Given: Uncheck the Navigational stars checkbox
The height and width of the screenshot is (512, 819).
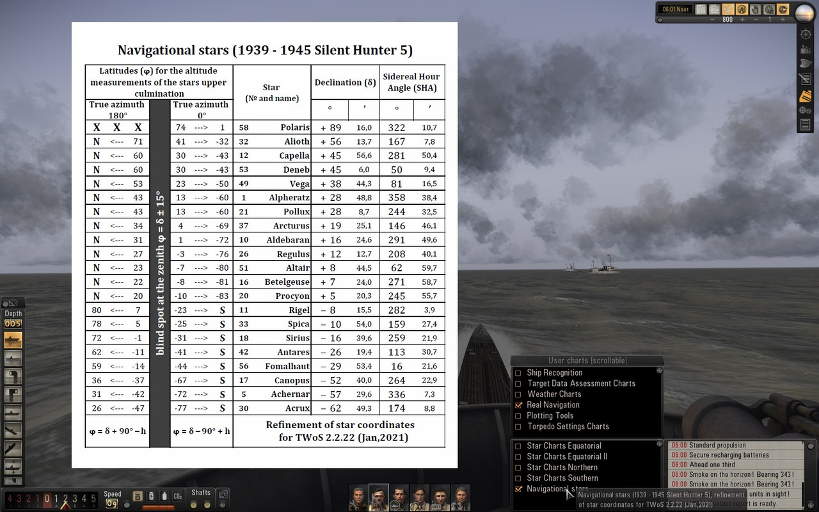Looking at the screenshot, I should (x=518, y=489).
